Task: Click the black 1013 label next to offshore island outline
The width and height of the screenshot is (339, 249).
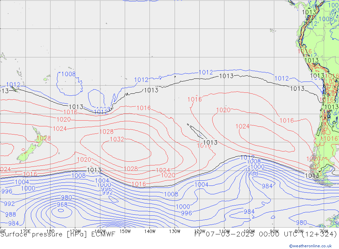Action: [x=210, y=142]
